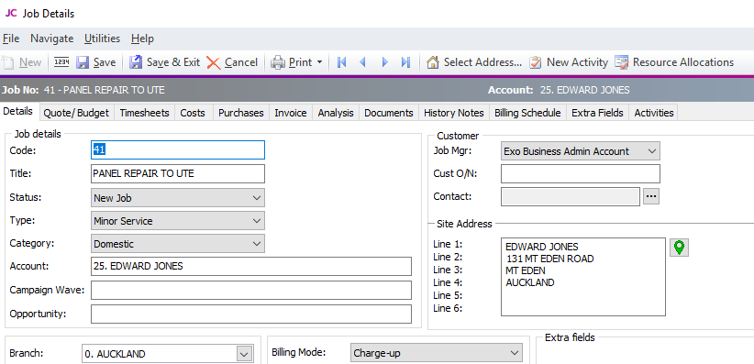Expand the Billing Mode dropdown
This screenshot has height=364, width=754.
tap(514, 353)
